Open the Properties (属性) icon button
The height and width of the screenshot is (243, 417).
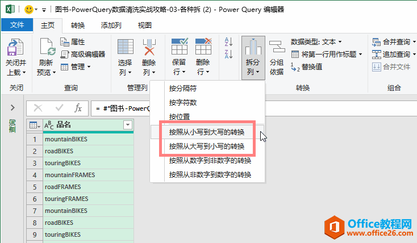tap(65, 42)
